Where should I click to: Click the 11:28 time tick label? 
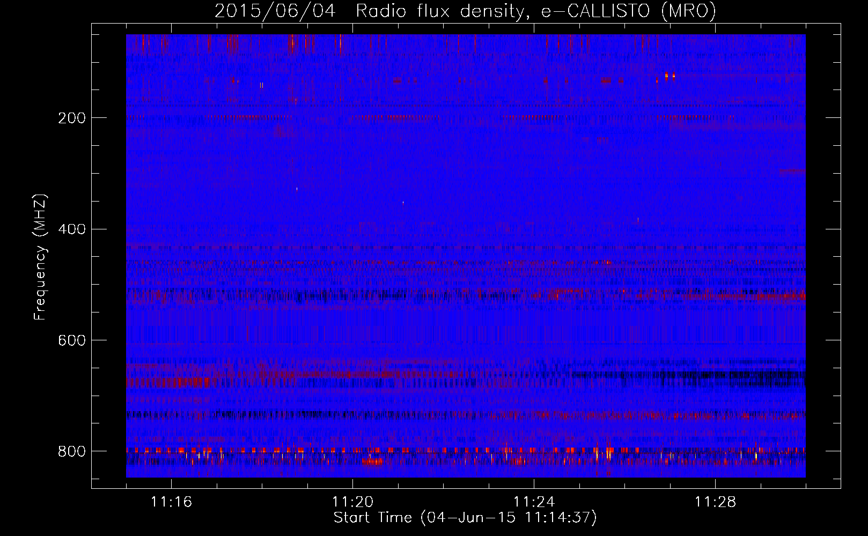pyautogui.click(x=715, y=502)
